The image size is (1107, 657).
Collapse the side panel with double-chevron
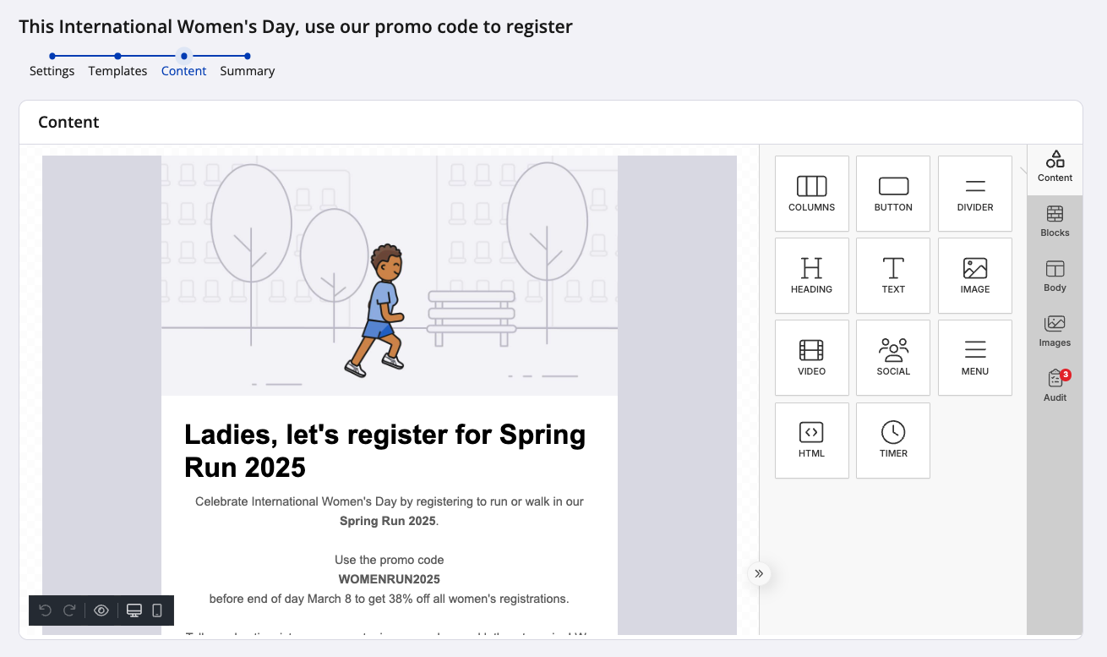(x=759, y=574)
